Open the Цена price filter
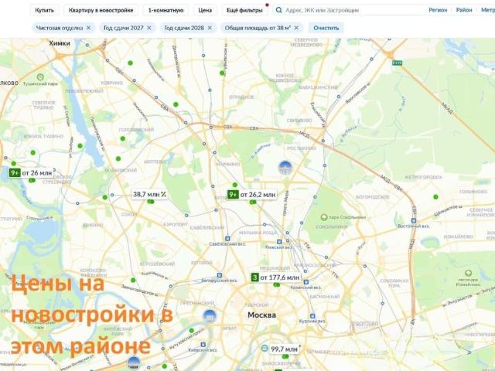The height and width of the screenshot is (371, 495). pos(205,10)
